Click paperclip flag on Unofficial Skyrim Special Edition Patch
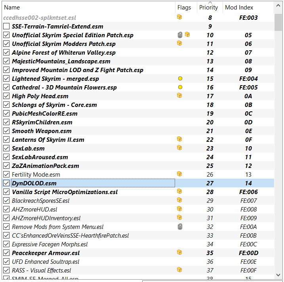 [x=180, y=35]
